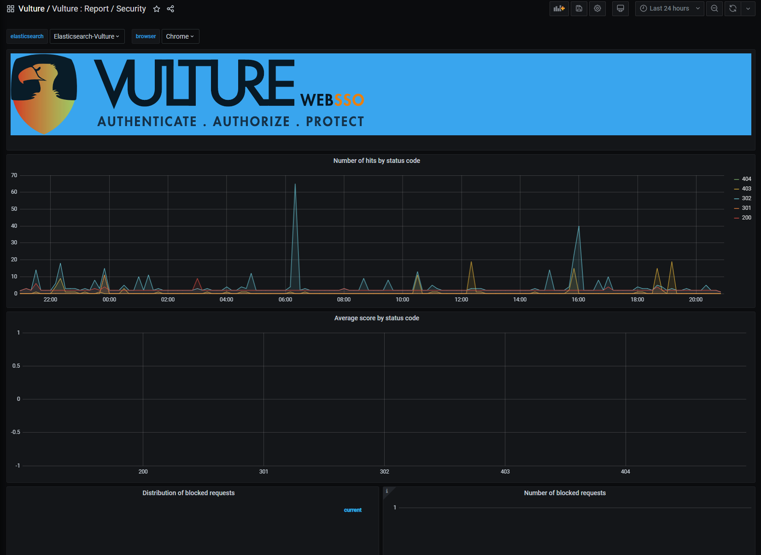Open the Number of hits panel title menu
This screenshot has height=555, width=761.
coord(376,161)
